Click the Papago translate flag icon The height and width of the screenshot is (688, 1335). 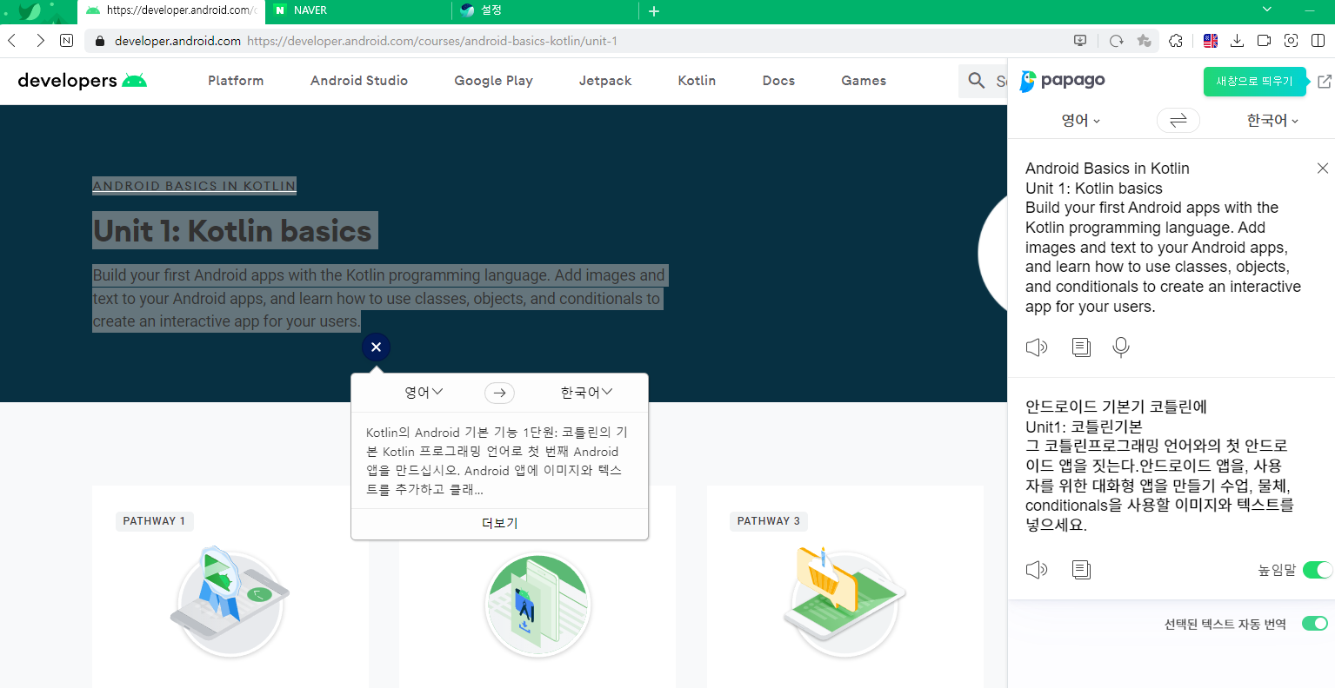(x=1210, y=41)
